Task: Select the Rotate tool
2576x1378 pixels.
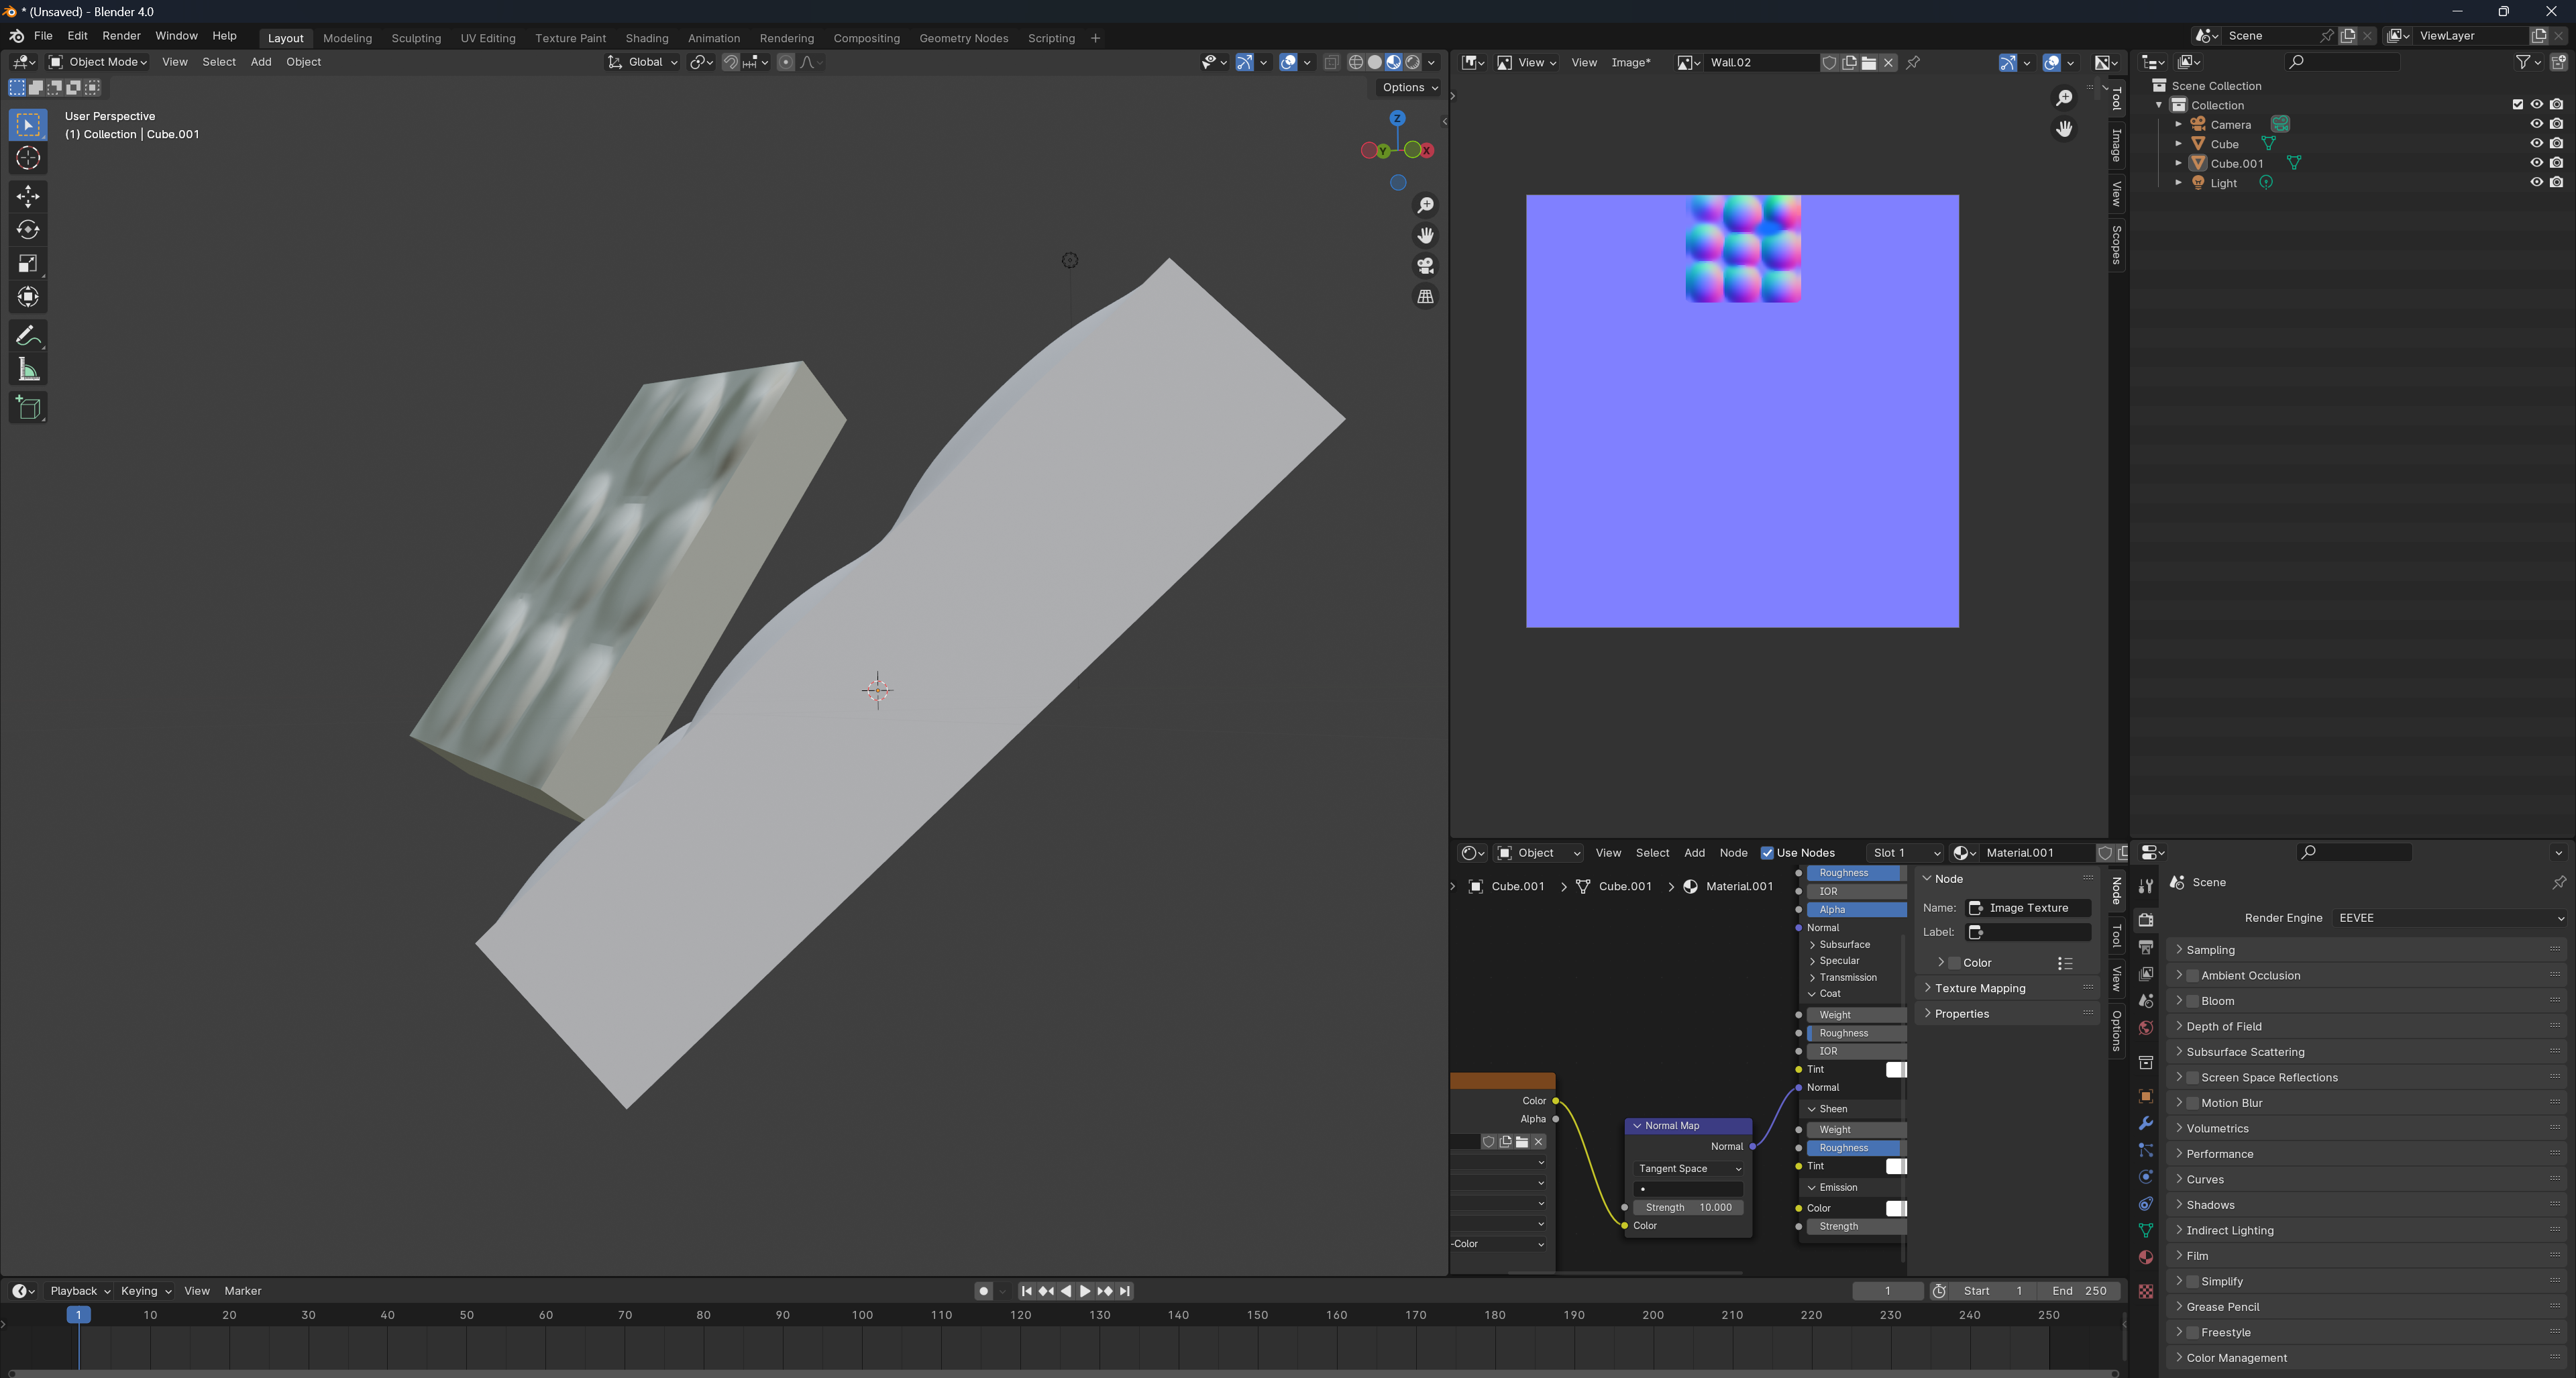Action: 28,230
